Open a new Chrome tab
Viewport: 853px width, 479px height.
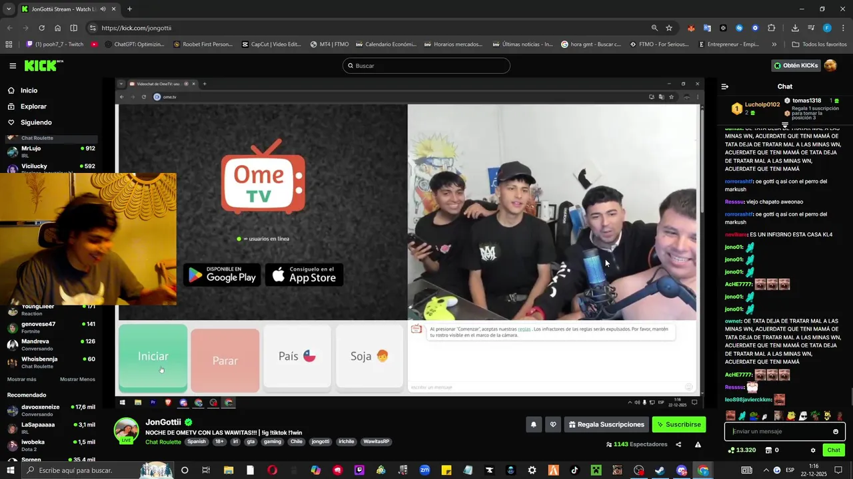129,9
